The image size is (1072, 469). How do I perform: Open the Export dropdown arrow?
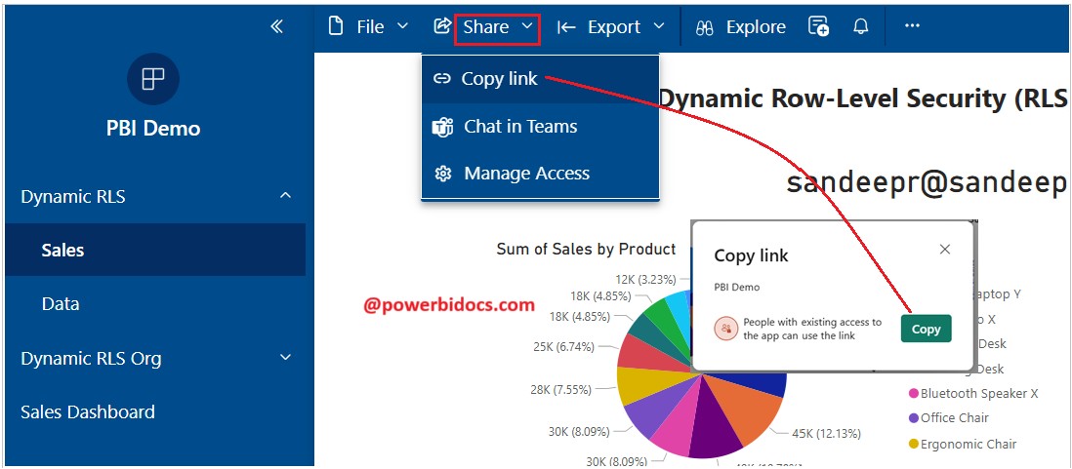pyautogui.click(x=659, y=26)
